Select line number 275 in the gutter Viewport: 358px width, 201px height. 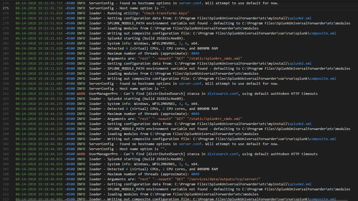(5, 8)
